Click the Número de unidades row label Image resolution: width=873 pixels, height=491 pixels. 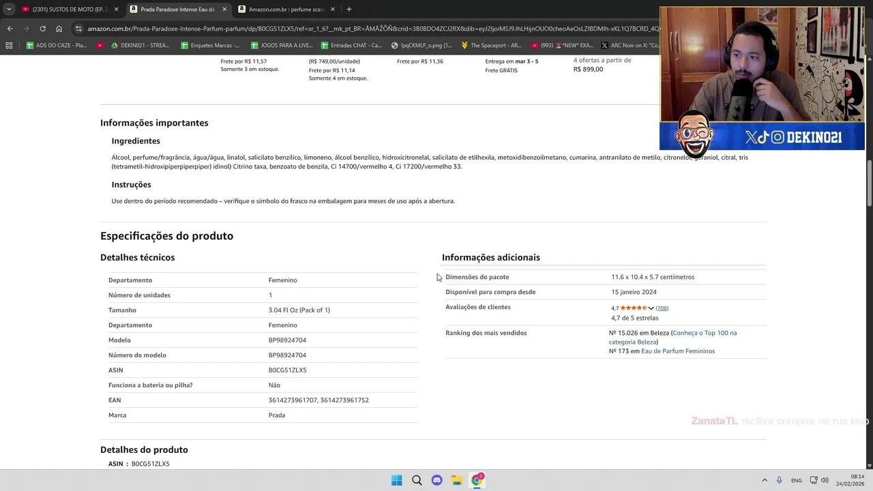[x=139, y=295]
